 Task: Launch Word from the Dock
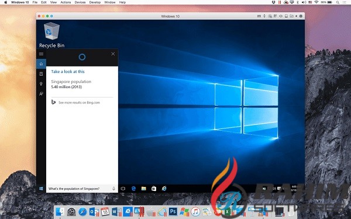[x=116, y=211]
